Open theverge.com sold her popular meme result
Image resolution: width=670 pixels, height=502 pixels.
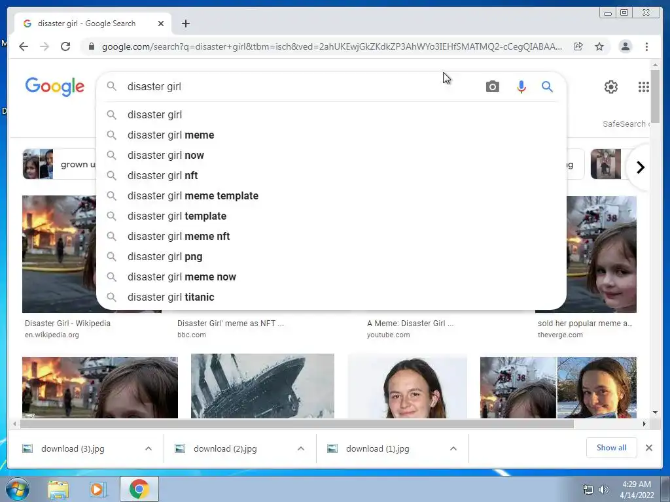585,323
